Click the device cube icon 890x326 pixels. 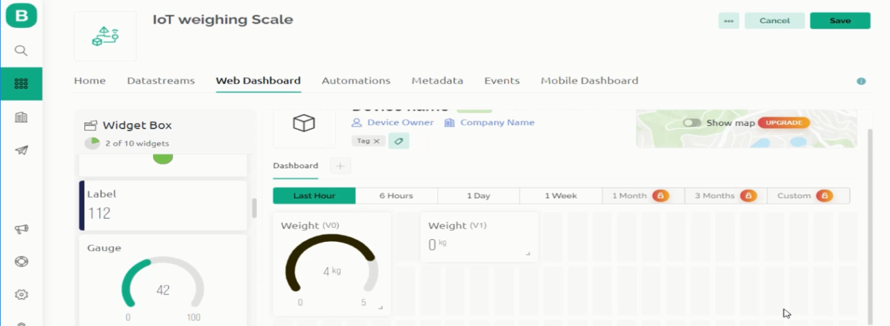tap(304, 124)
